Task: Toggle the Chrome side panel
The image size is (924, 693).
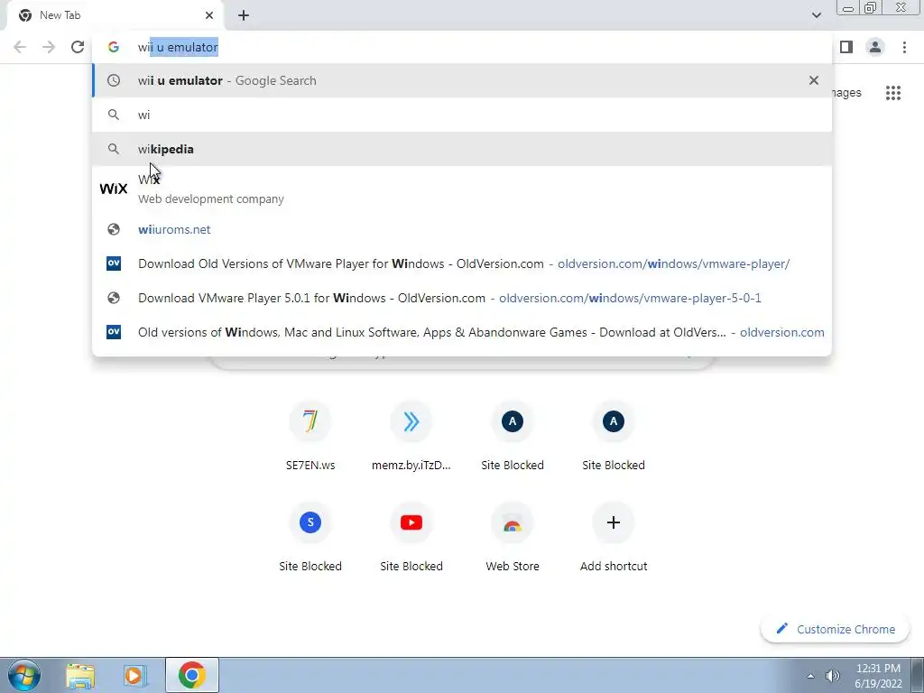Action: click(x=846, y=47)
